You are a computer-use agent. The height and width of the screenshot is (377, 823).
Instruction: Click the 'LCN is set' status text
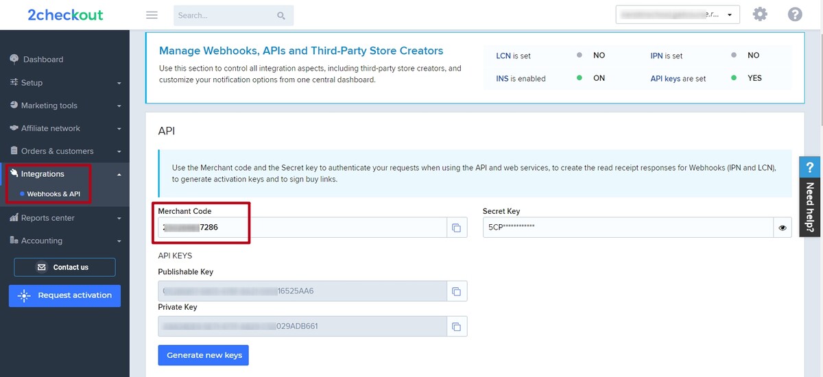pyautogui.click(x=513, y=56)
